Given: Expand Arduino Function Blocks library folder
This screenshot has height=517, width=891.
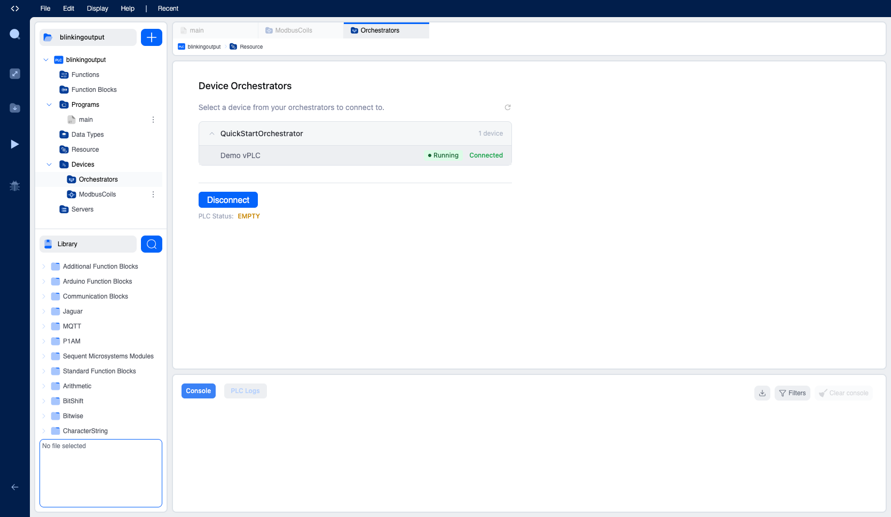Looking at the screenshot, I should pyautogui.click(x=44, y=281).
